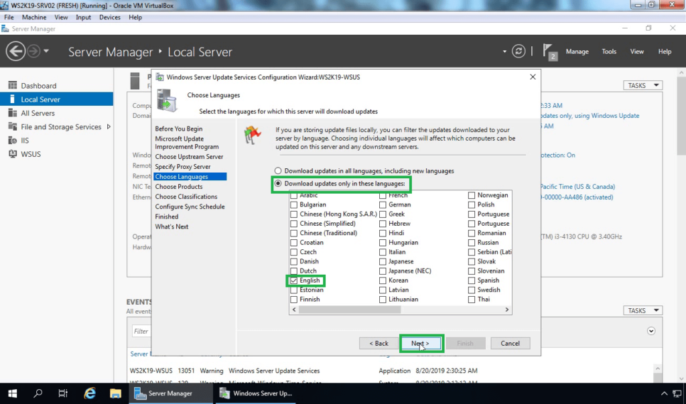Screen dimensions: 686x404
Task: Switch to Windows Server Update taskbar button
Action: 255,393
